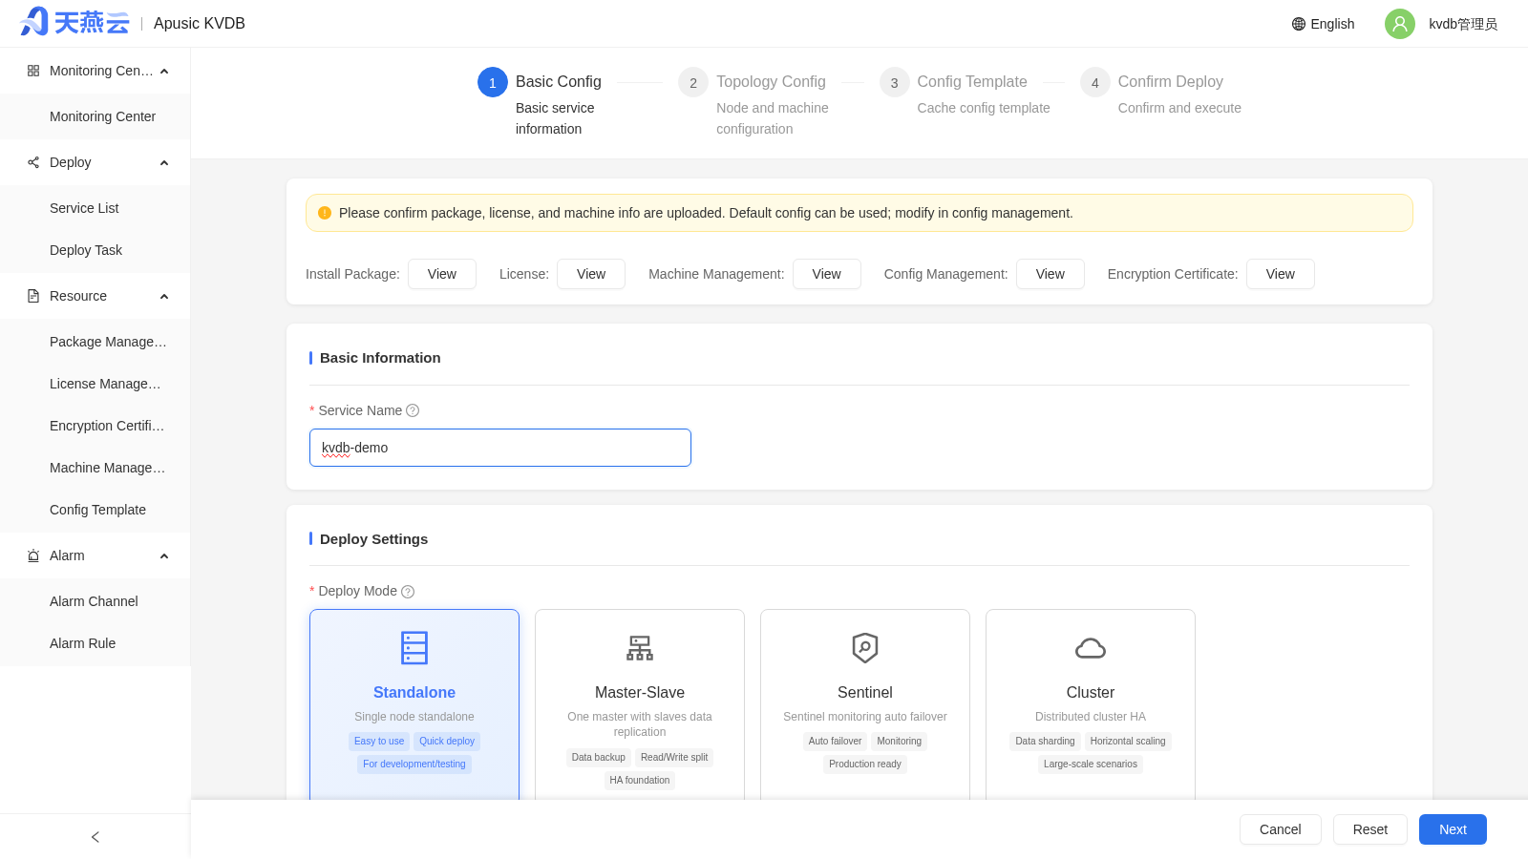Screen dimensions: 1528x859
Task: View the License
Action: click(591, 274)
